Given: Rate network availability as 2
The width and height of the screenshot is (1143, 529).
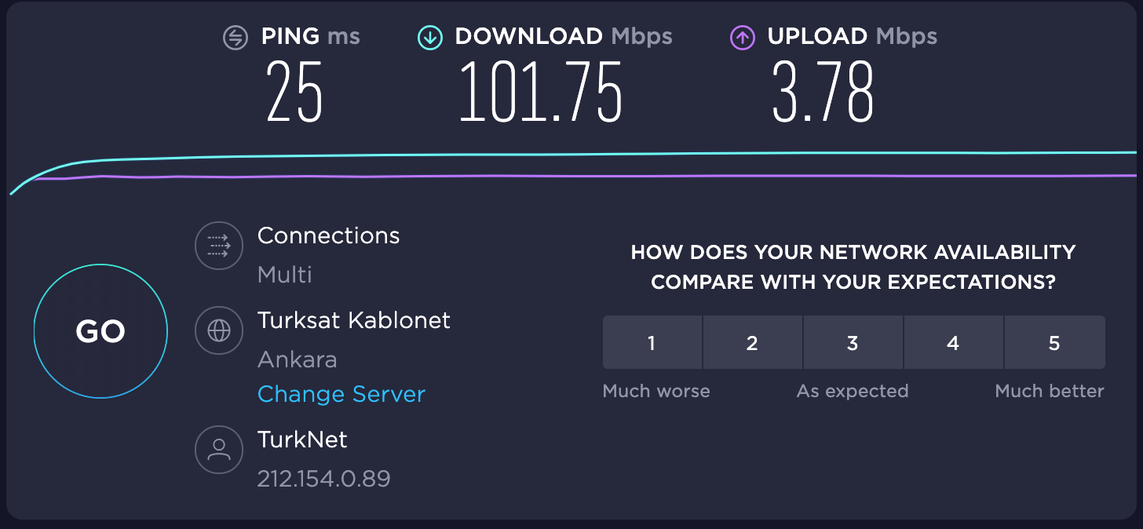Looking at the screenshot, I should (x=752, y=342).
